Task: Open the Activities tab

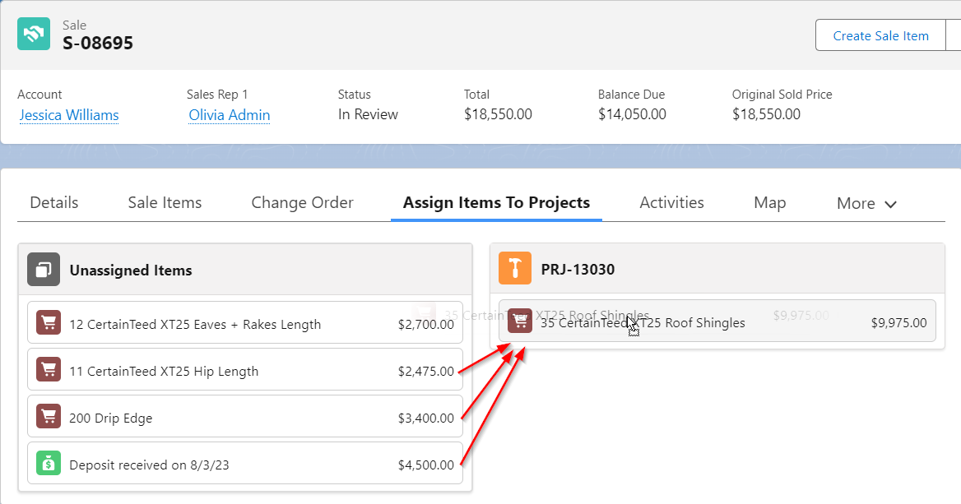Action: tap(671, 202)
